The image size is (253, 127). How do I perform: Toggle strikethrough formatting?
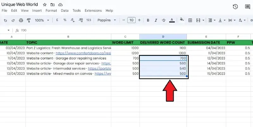coord(164,20)
